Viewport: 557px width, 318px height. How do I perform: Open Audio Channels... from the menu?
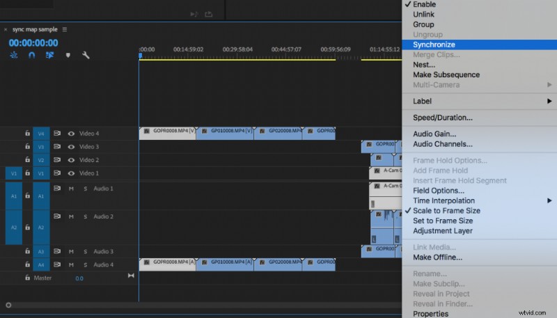[x=443, y=144]
